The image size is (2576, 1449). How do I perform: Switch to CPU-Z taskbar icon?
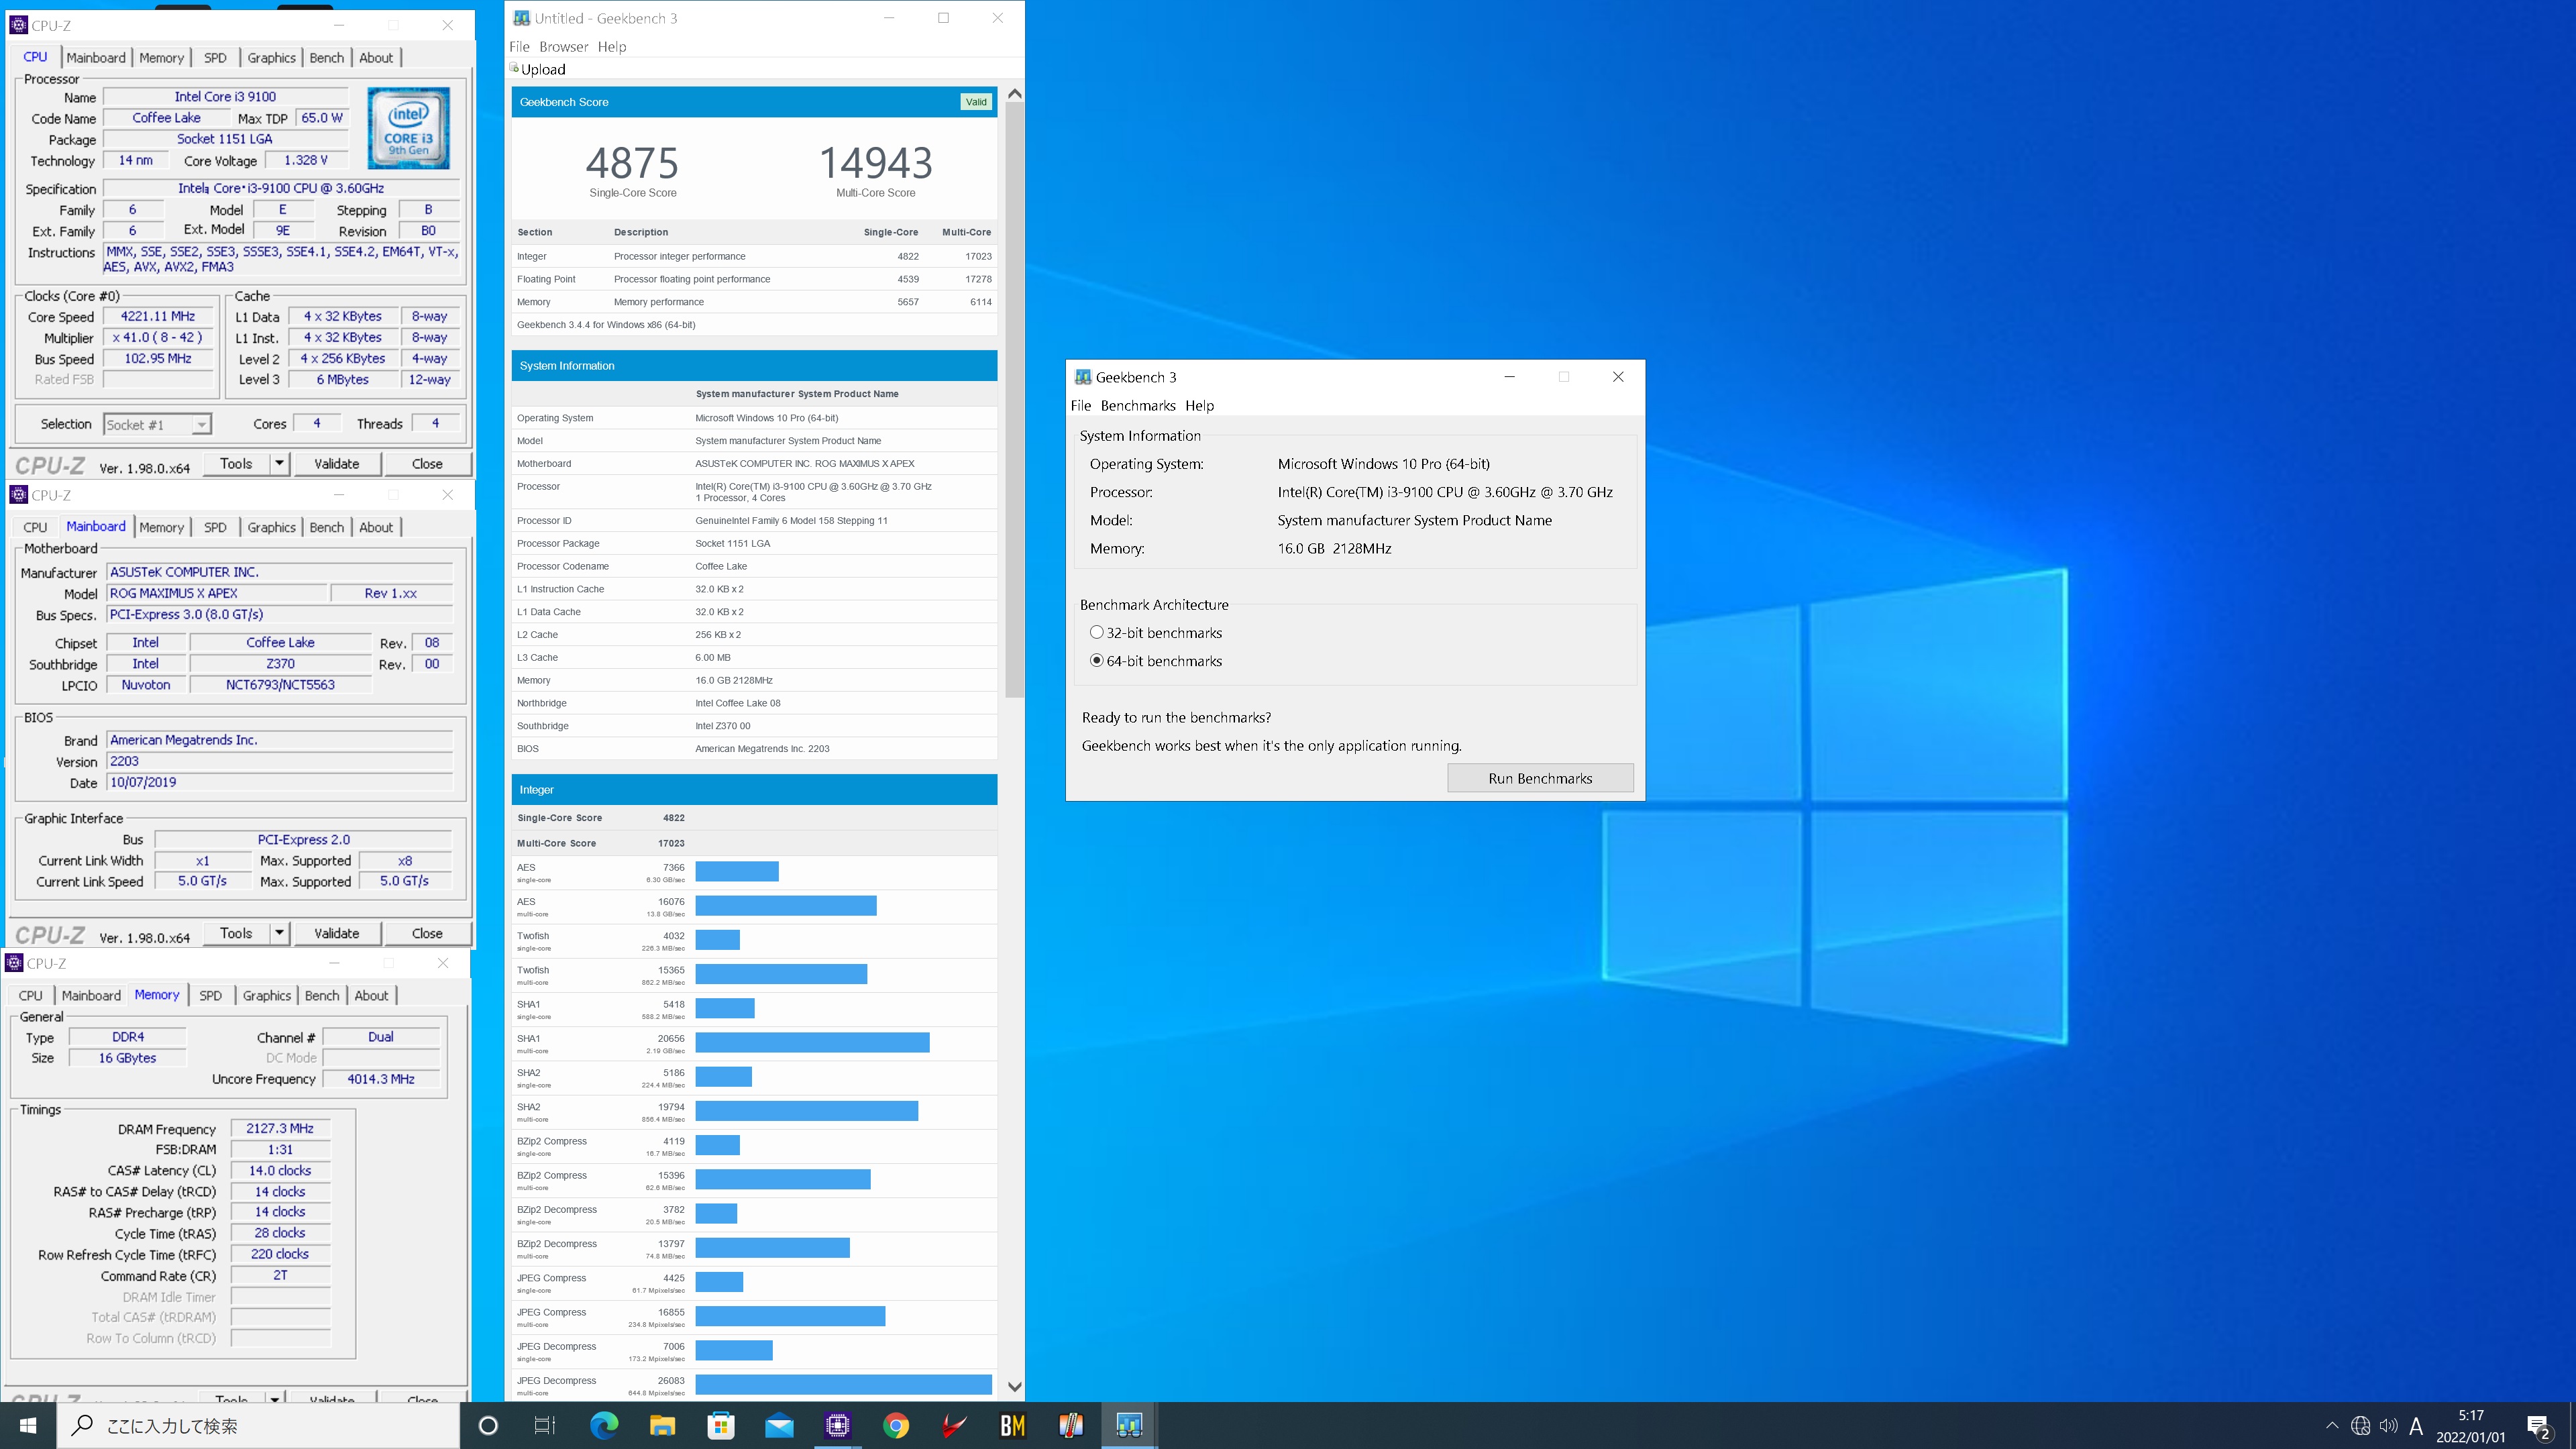tap(838, 1425)
